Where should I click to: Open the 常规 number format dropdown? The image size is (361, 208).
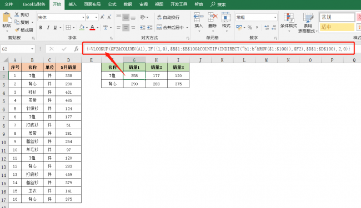click(x=275, y=17)
